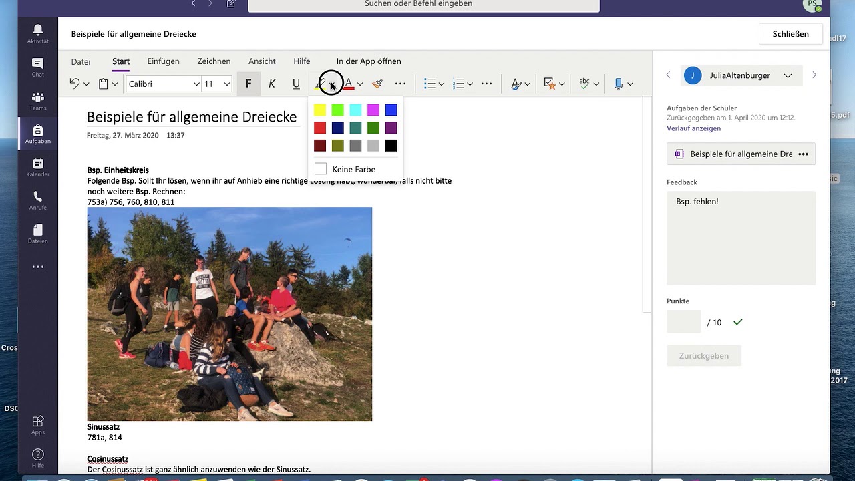Go to the next student arrow
855x481 pixels.
click(814, 75)
